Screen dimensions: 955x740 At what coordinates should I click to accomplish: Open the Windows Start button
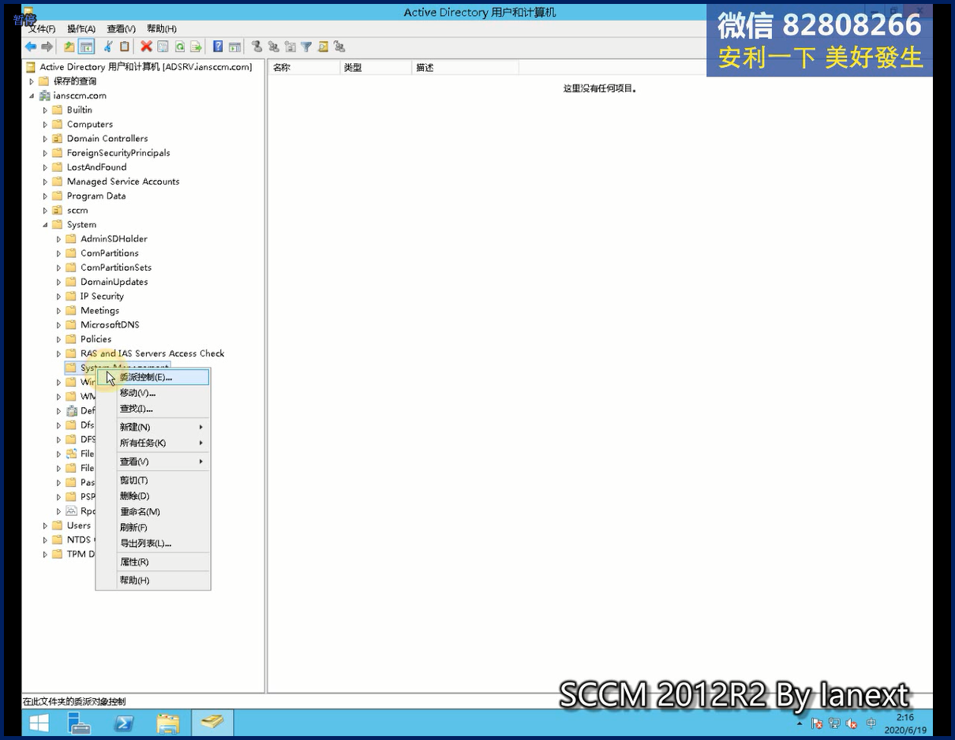click(39, 723)
